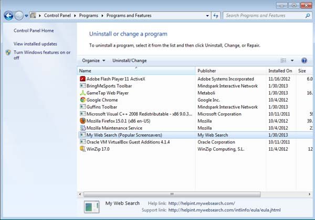Image resolution: width=315 pixels, height=220 pixels.
Task: Sort by Publisher column header
Action: (x=230, y=71)
